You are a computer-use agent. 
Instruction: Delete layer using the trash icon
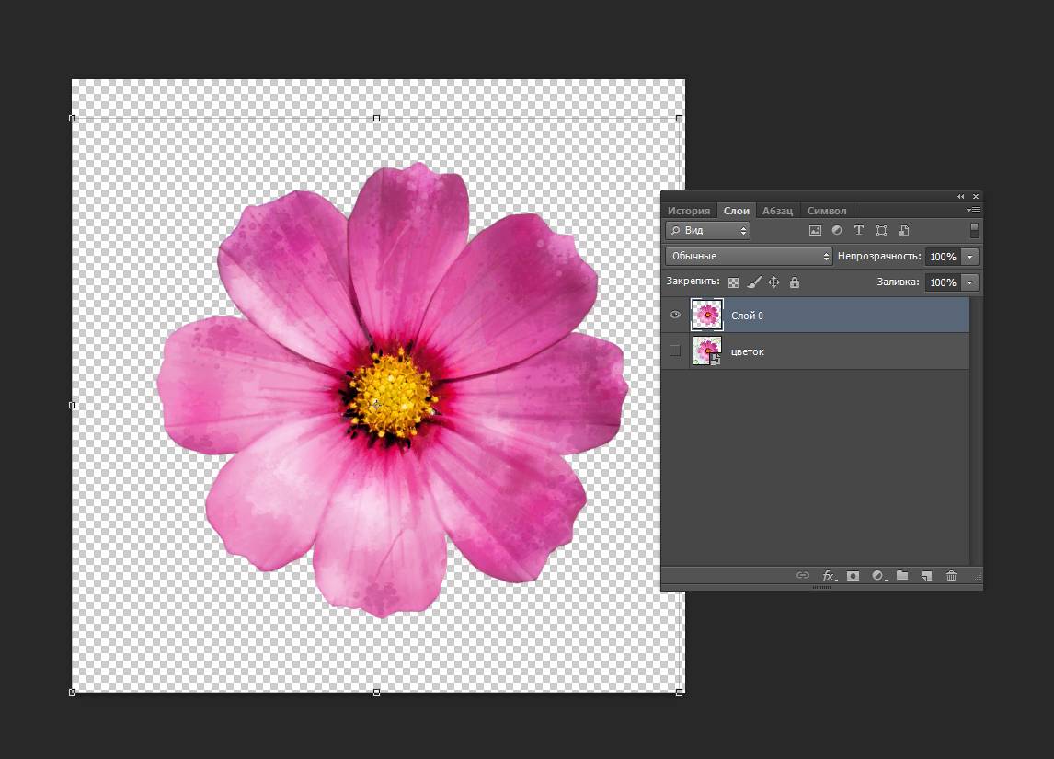(x=951, y=576)
